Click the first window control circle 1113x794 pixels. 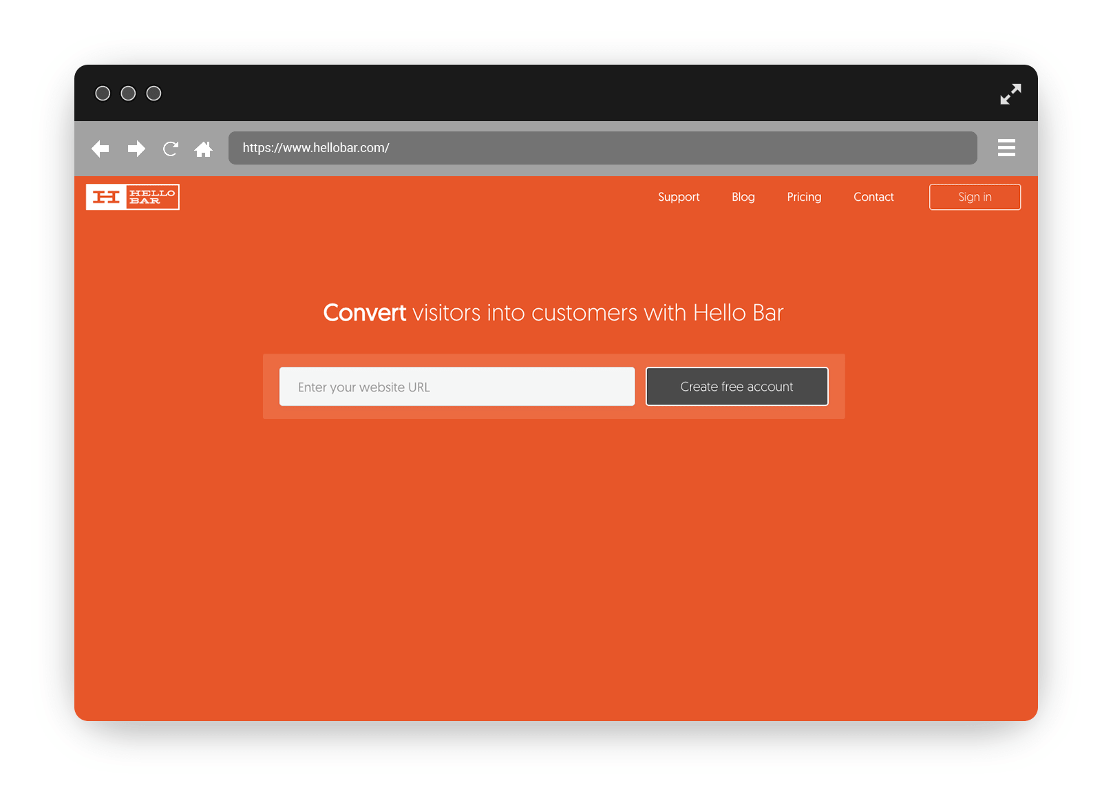pyautogui.click(x=103, y=94)
